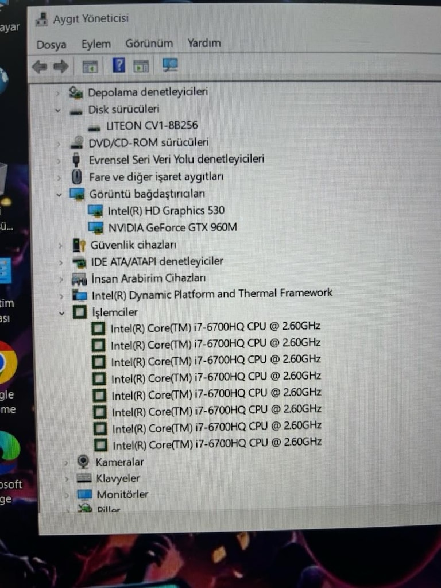
Task: Expand İnsan Arabirim Cihazları node
Action: click(61, 280)
